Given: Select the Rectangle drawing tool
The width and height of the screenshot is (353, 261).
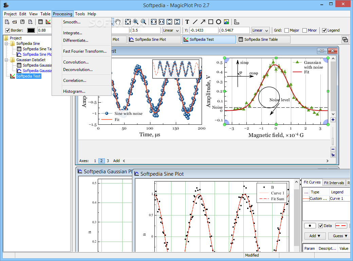Looking at the screenshot, I should coord(211,22).
